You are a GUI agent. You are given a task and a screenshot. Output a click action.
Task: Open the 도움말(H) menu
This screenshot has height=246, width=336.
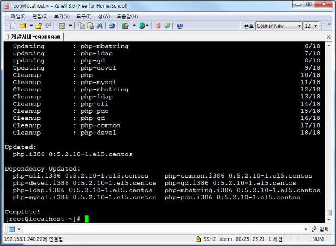click(127, 16)
